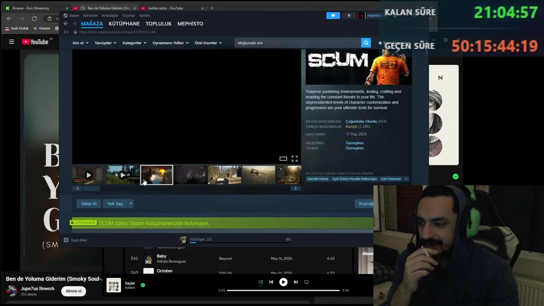
Task: Open the Görünüm menu in Steam
Action: click(x=91, y=15)
